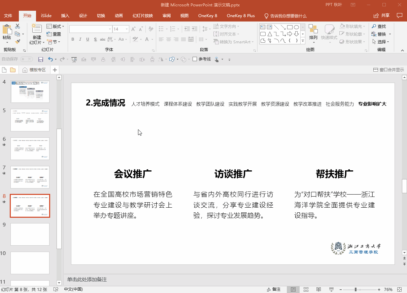This screenshot has width=407, height=293.
Task: Click the 共享 Share button
Action: [x=382, y=16]
